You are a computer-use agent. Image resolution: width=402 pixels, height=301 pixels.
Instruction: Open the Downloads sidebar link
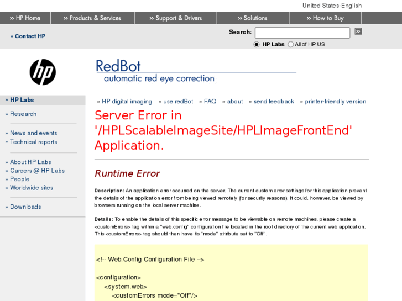click(25, 207)
